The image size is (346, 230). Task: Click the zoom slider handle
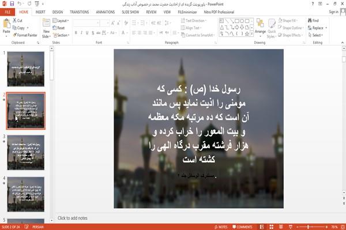tap(308, 227)
